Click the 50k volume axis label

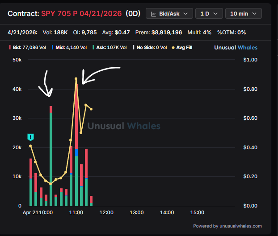point(17,60)
